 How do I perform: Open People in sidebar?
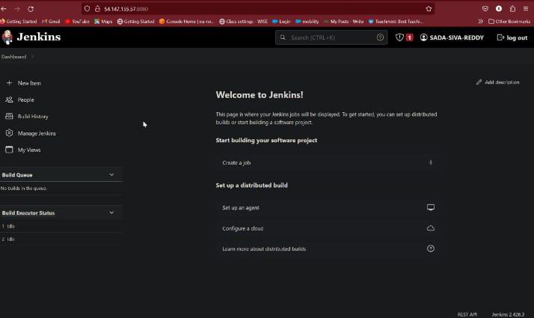[26, 100]
